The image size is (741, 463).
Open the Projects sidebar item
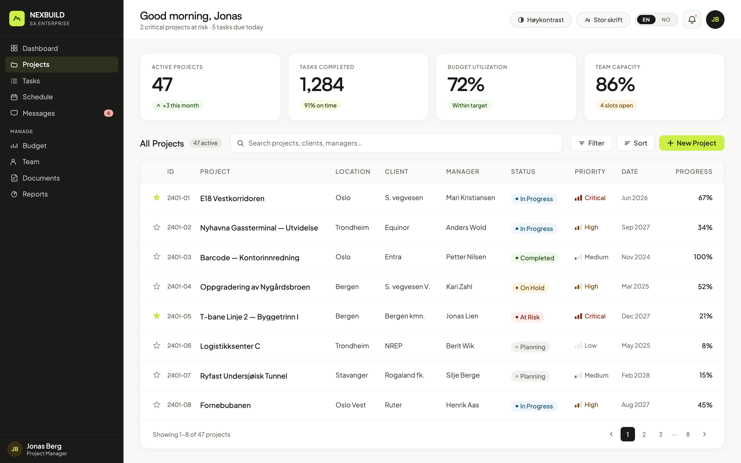click(62, 65)
